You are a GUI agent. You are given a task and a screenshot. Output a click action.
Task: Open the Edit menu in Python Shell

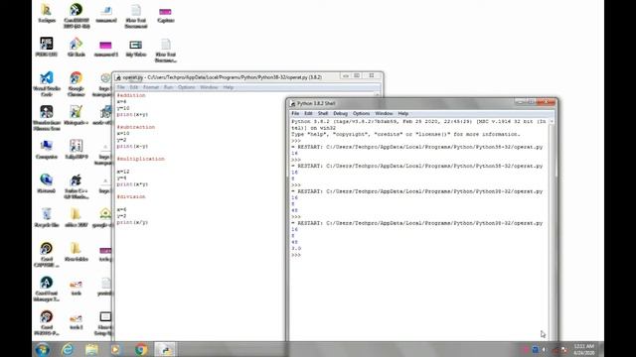[308, 114]
